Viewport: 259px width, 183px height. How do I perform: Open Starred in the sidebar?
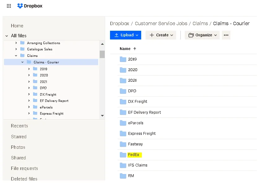19,137
